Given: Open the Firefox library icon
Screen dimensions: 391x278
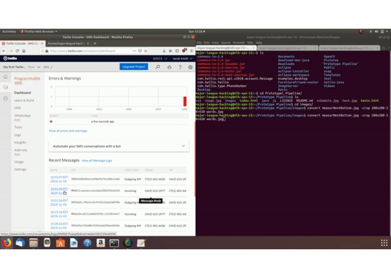Looking at the screenshot, I should tap(170, 51).
